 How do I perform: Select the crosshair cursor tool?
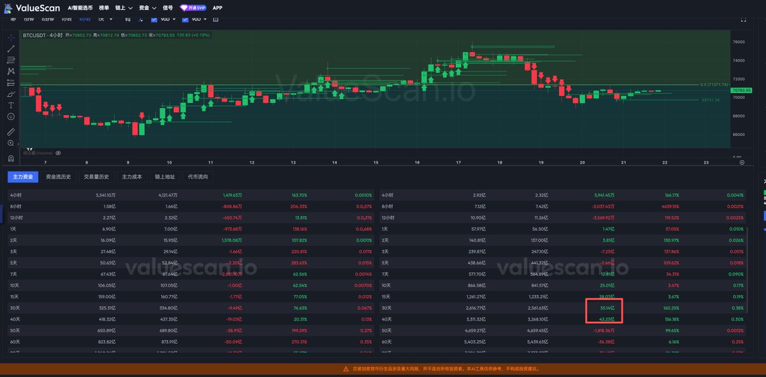coord(11,37)
